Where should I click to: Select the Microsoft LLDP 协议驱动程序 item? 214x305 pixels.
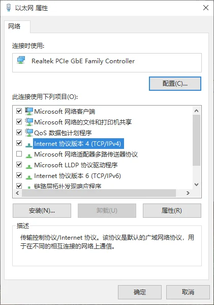point(76,165)
